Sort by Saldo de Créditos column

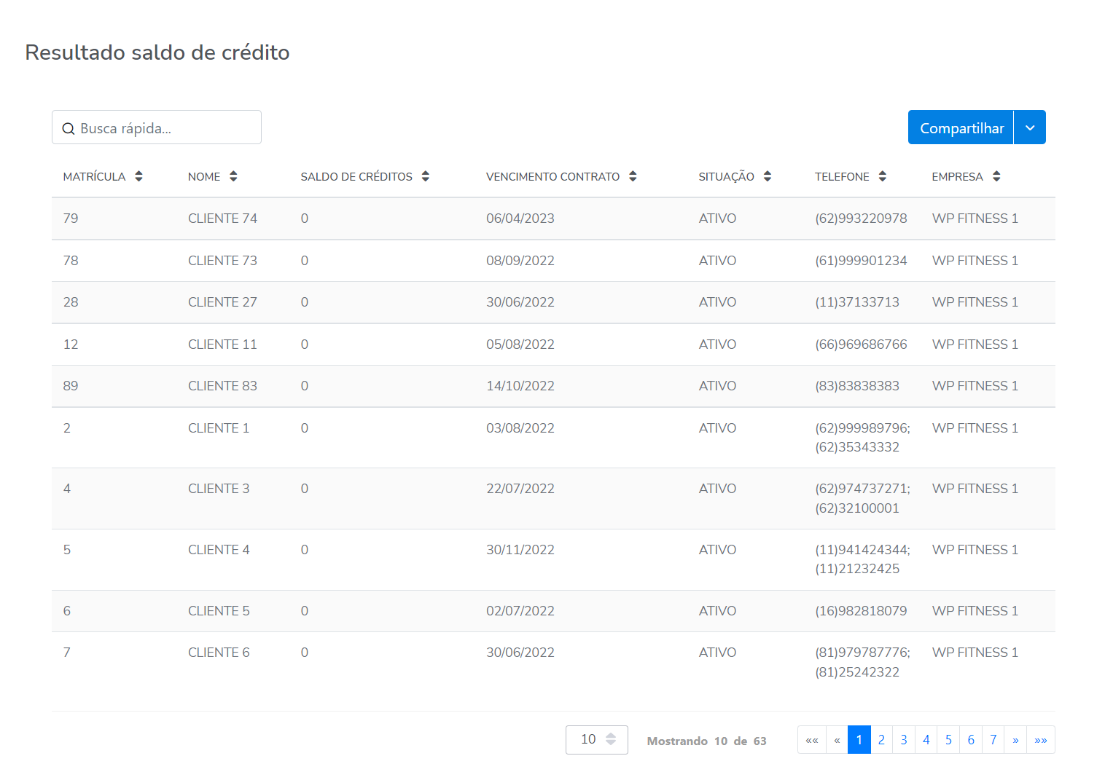click(x=426, y=176)
